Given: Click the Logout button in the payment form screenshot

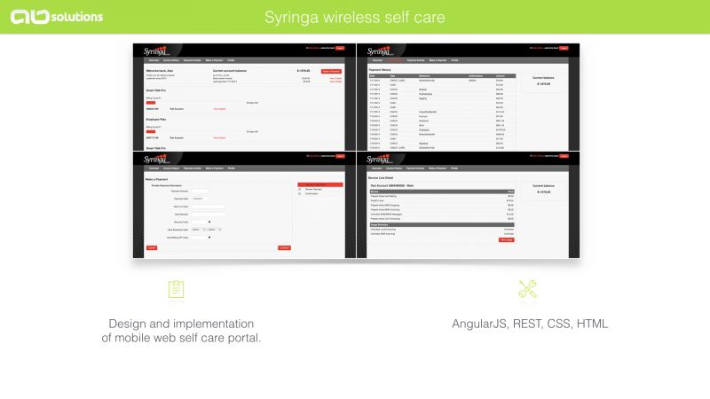Looking at the screenshot, I should pyautogui.click(x=340, y=156).
